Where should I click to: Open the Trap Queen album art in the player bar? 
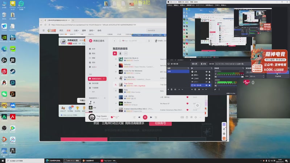click(x=92, y=117)
